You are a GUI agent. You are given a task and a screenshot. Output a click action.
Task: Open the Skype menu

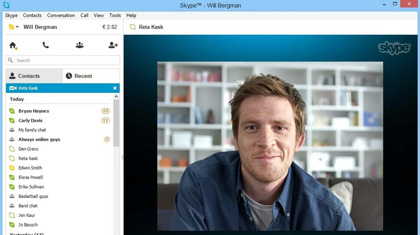pyautogui.click(x=11, y=15)
